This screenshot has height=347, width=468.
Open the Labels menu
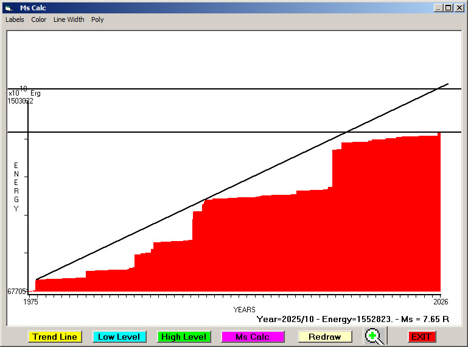coord(15,19)
